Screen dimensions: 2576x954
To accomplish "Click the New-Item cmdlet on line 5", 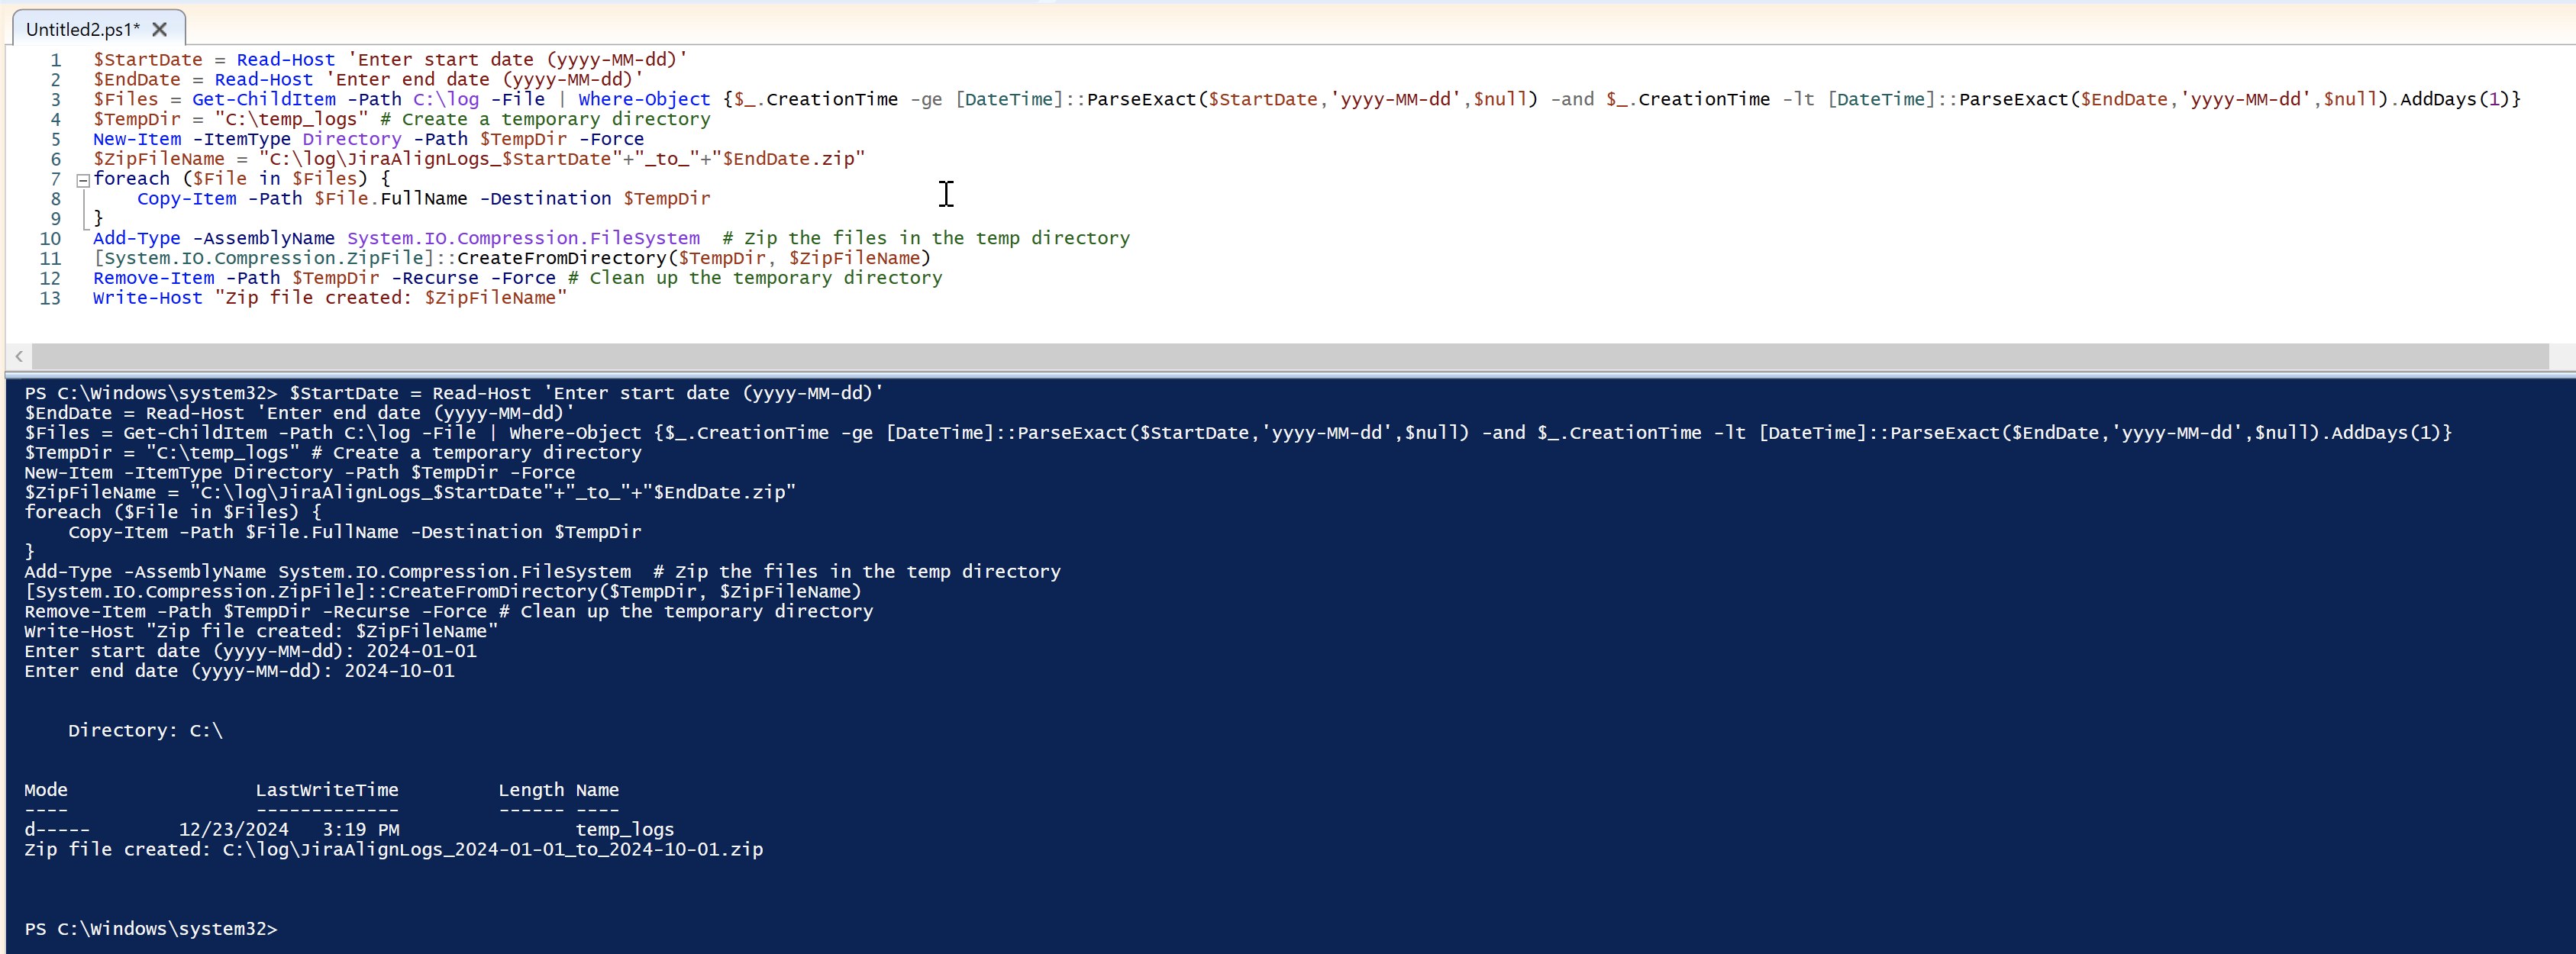I will [137, 139].
